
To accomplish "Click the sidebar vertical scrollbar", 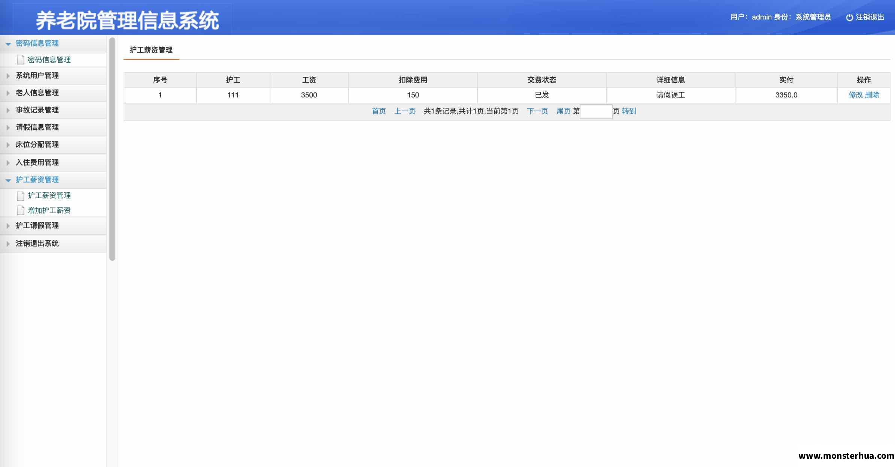I will coord(112,149).
